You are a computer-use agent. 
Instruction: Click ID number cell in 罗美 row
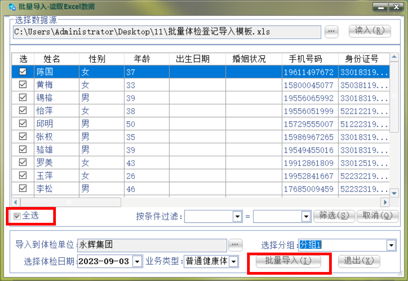[364, 163]
